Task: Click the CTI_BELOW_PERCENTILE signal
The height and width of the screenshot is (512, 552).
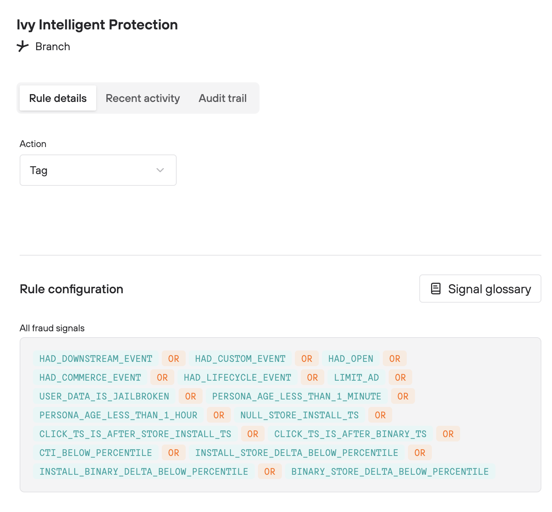Action: 96,453
